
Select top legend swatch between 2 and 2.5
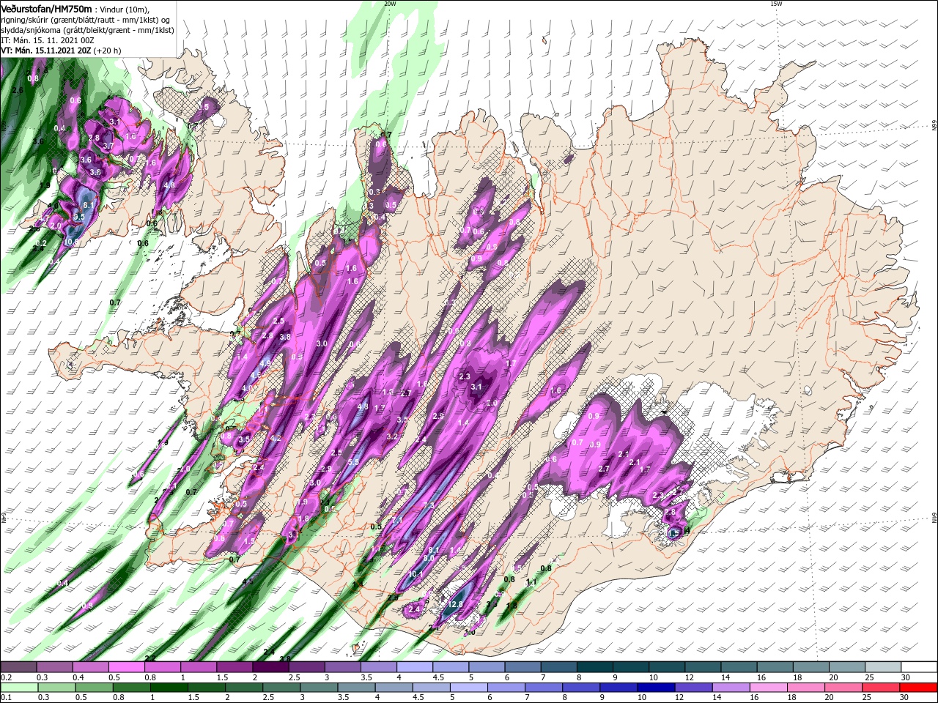pos(270,667)
